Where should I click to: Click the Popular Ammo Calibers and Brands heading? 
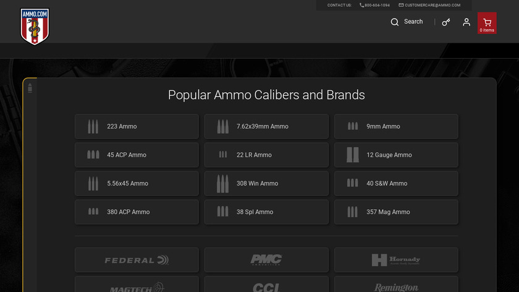click(x=266, y=95)
